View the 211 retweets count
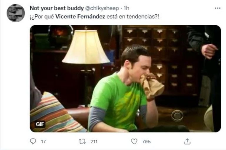Image resolution: width=226 pixels, height=150 pixels. tap(94, 142)
